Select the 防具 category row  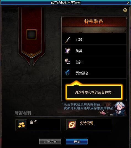coord(94,51)
